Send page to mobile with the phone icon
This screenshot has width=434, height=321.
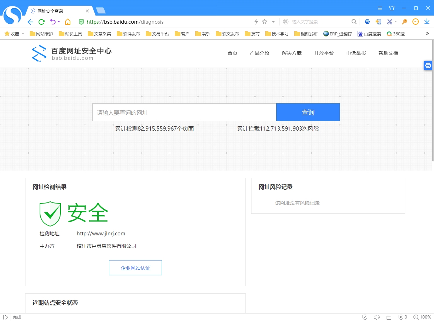[378, 22]
